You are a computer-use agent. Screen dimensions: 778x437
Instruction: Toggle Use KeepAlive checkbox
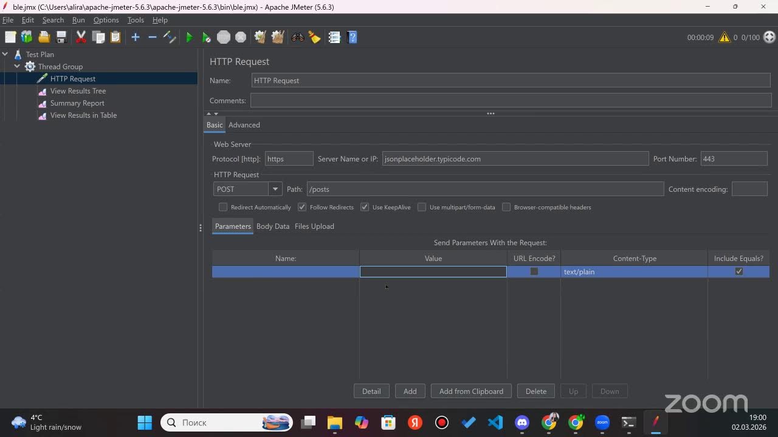[365, 207]
